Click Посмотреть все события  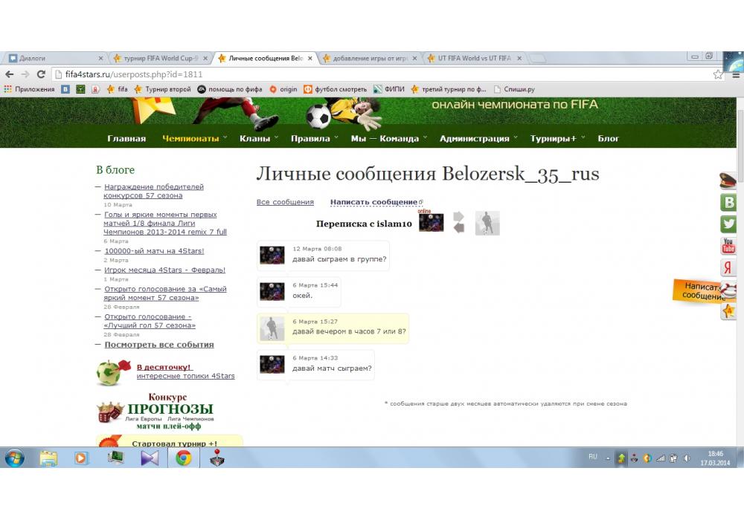159,345
